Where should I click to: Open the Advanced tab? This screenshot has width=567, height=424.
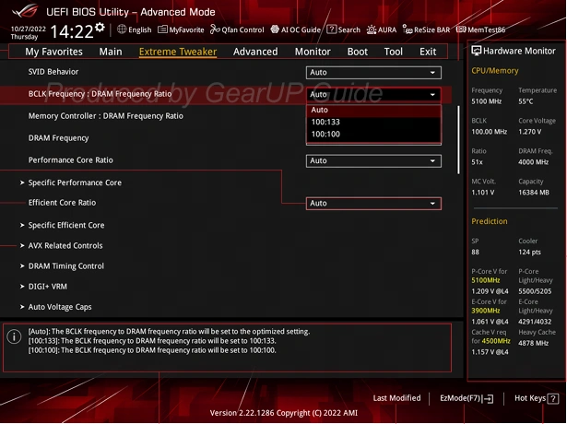point(255,52)
